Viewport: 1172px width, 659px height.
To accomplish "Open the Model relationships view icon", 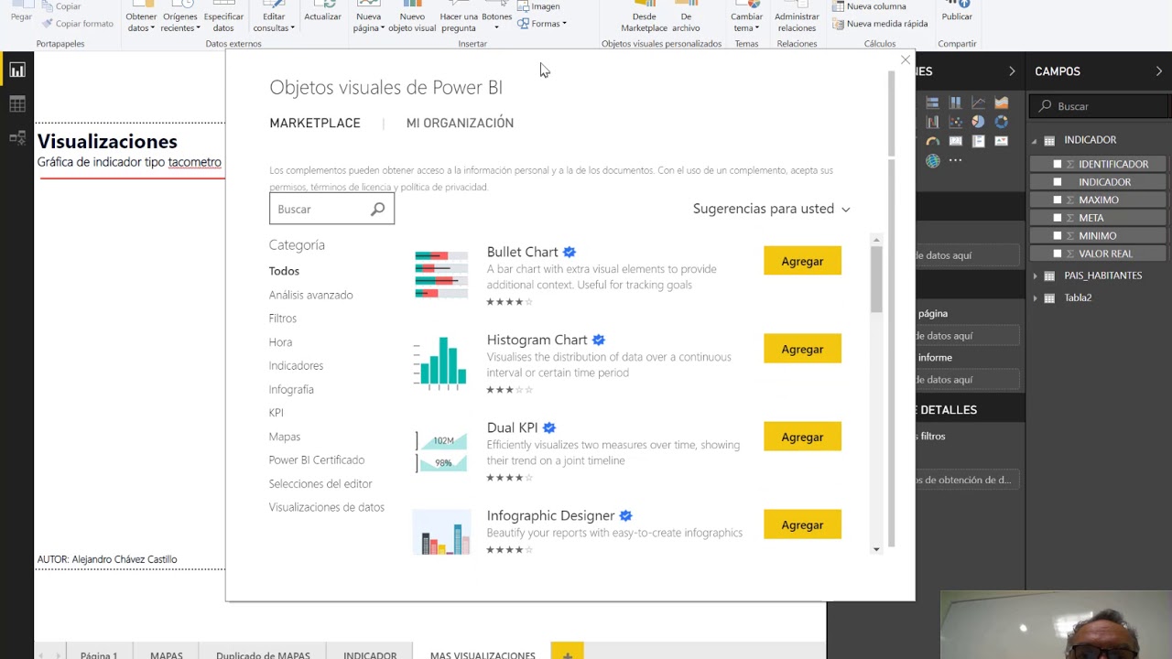I will pyautogui.click(x=16, y=138).
